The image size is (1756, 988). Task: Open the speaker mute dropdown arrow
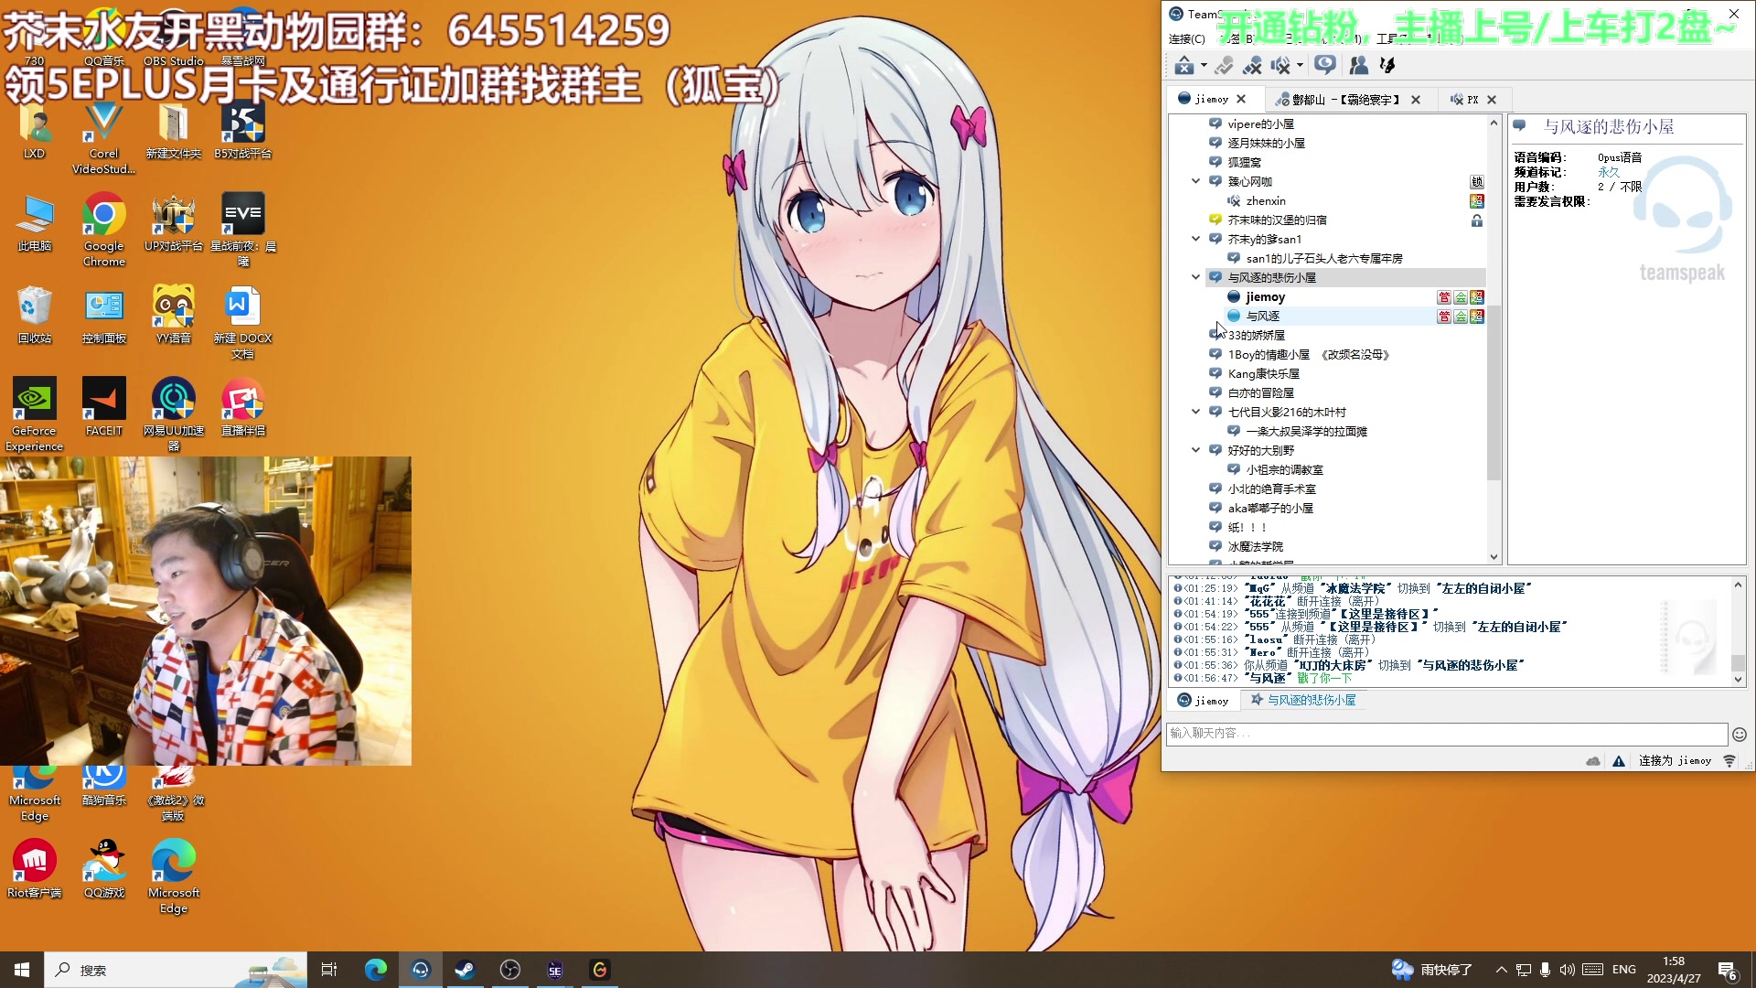coord(1300,65)
